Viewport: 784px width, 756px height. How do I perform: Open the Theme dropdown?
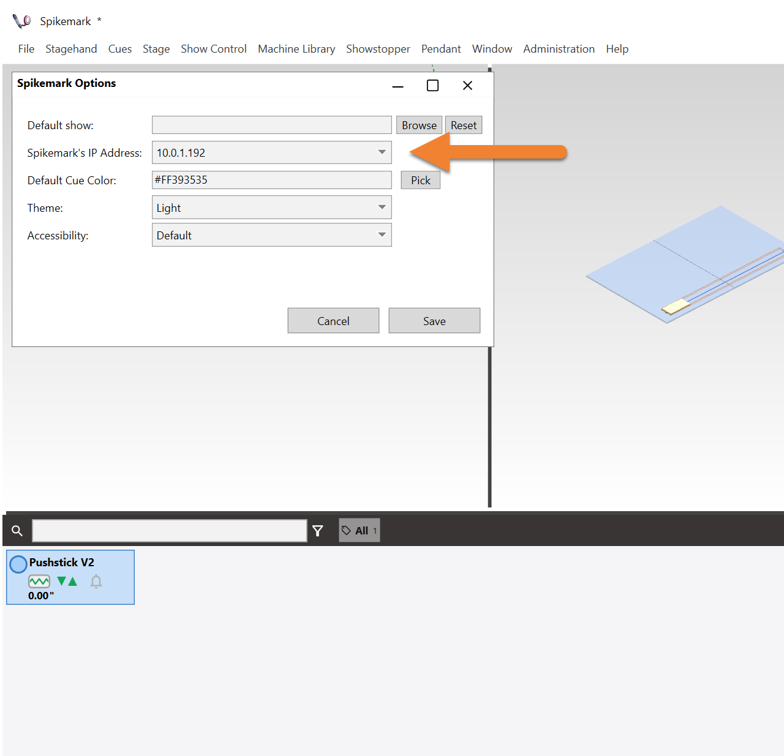click(382, 208)
